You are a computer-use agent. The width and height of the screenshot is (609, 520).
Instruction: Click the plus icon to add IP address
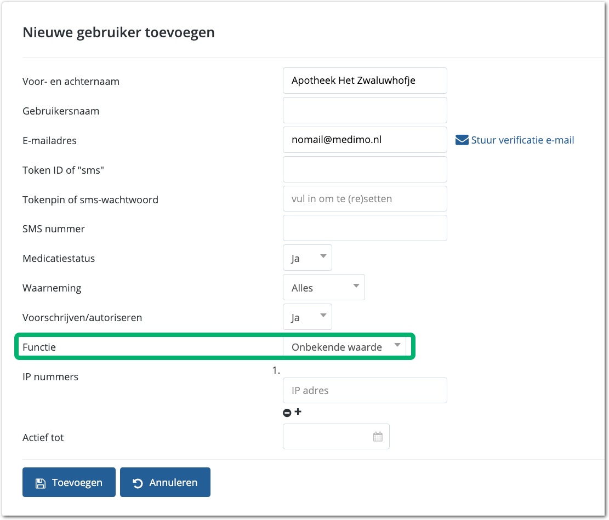298,412
